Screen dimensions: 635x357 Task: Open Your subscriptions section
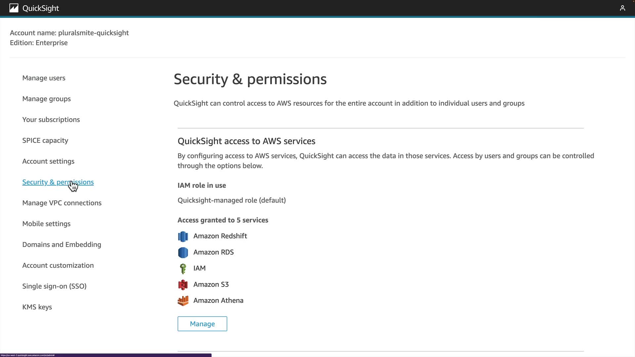point(51,120)
